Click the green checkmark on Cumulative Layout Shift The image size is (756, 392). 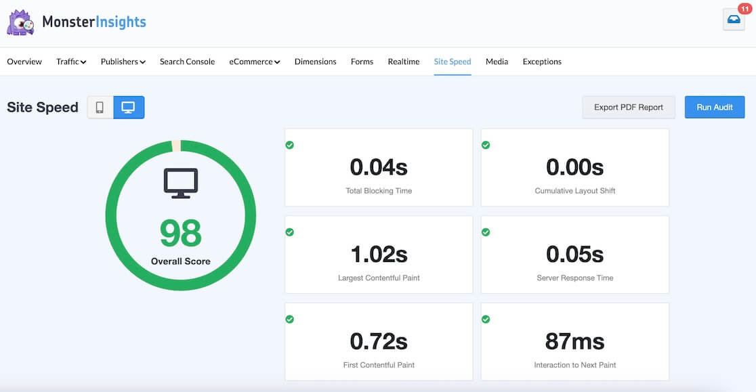click(x=486, y=144)
